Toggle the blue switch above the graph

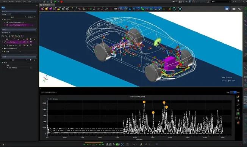pos(233,92)
